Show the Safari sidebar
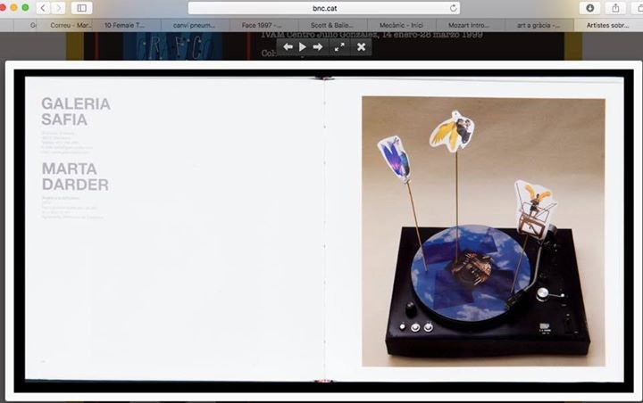The image size is (643, 403). pos(82,8)
